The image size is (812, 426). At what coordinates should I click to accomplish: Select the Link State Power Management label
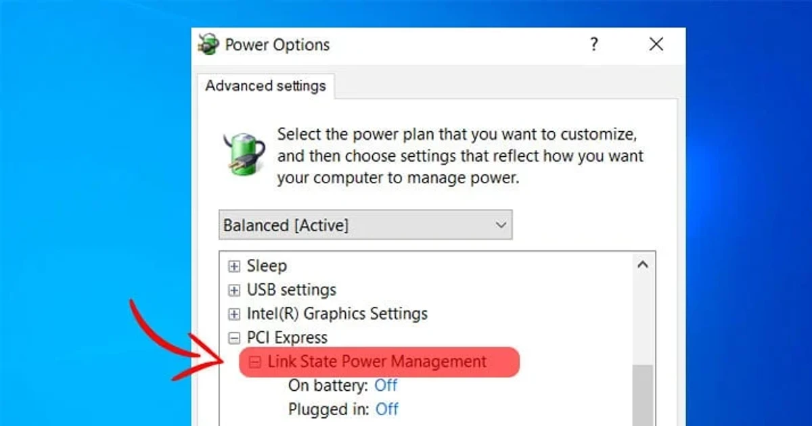click(377, 362)
